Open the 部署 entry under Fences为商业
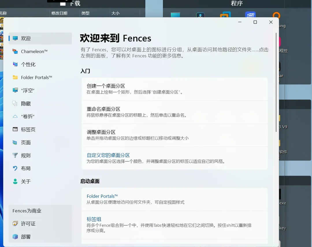The height and width of the screenshot is (247, 312). pyautogui.click(x=26, y=237)
